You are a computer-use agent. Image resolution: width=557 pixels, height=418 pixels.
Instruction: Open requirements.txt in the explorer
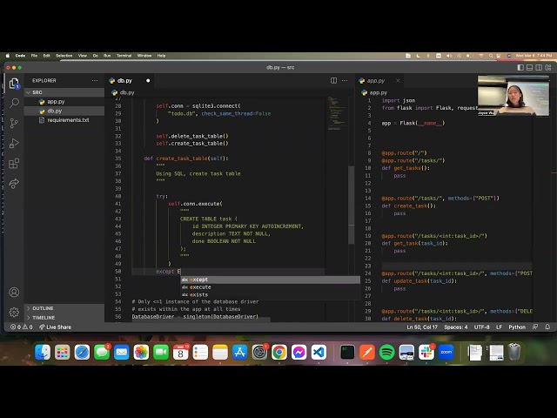click(x=64, y=120)
